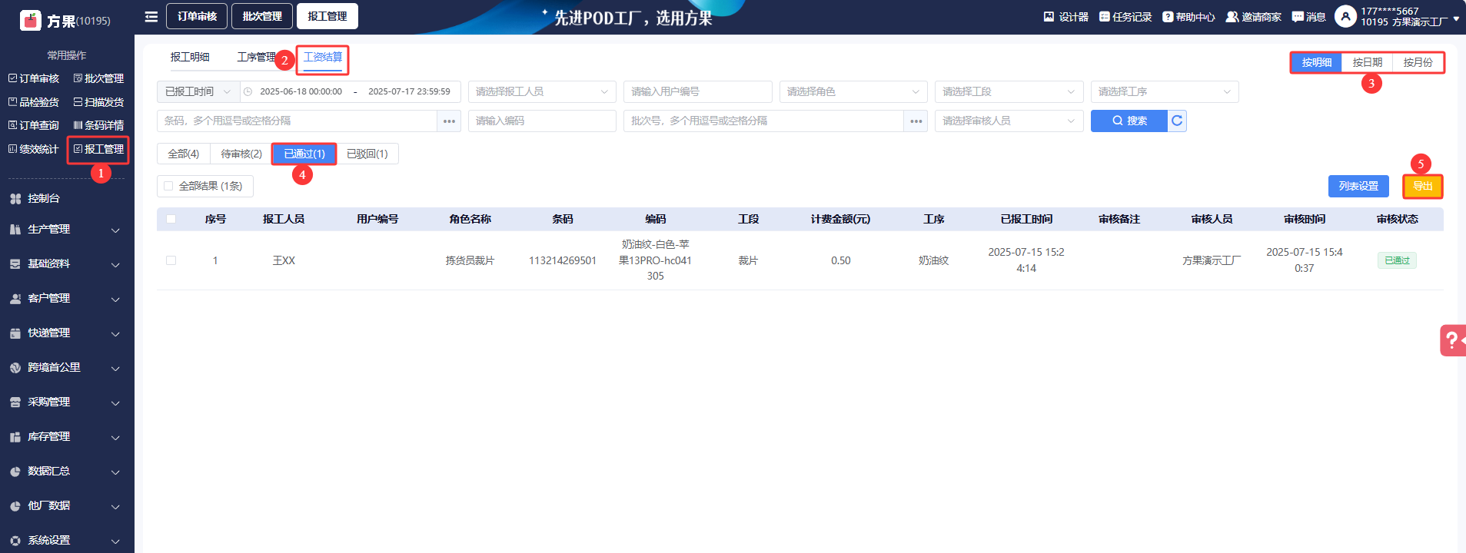Image resolution: width=1466 pixels, height=553 pixels.
Task: Open the 请选择工段 dropdown
Action: 1009,91
